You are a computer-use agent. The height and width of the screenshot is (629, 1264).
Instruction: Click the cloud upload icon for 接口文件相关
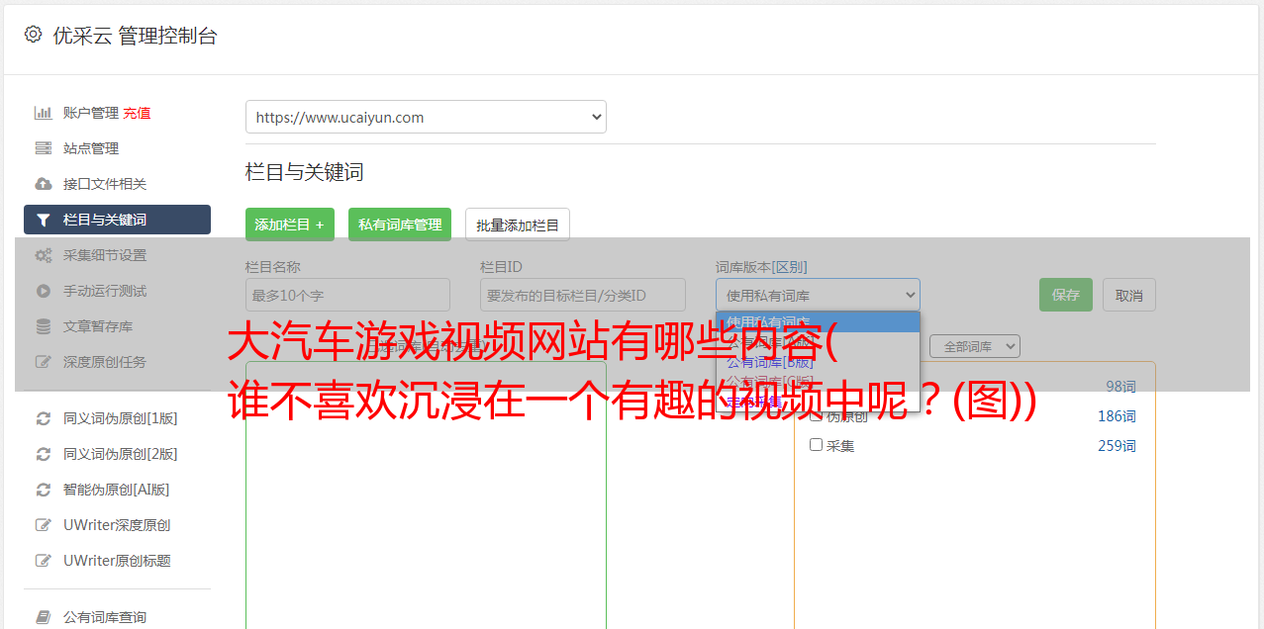44,184
